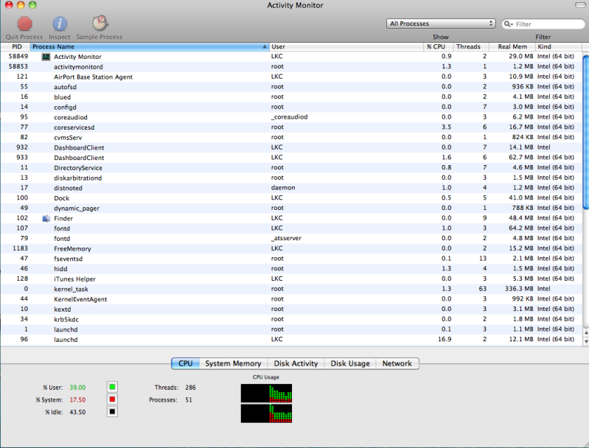The image size is (589, 448).
Task: Click the scrollbar down arrow
Action: pyautogui.click(x=585, y=341)
